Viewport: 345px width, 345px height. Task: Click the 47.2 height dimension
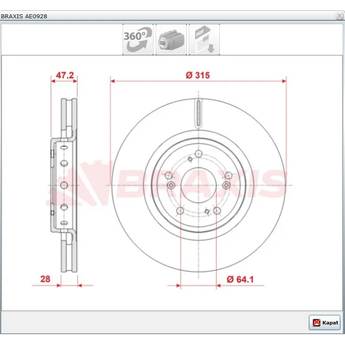click(65, 75)
